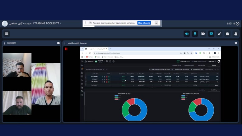This screenshot has width=242, height=136.
Task: Click the session clock icon
Action: pos(238,24)
